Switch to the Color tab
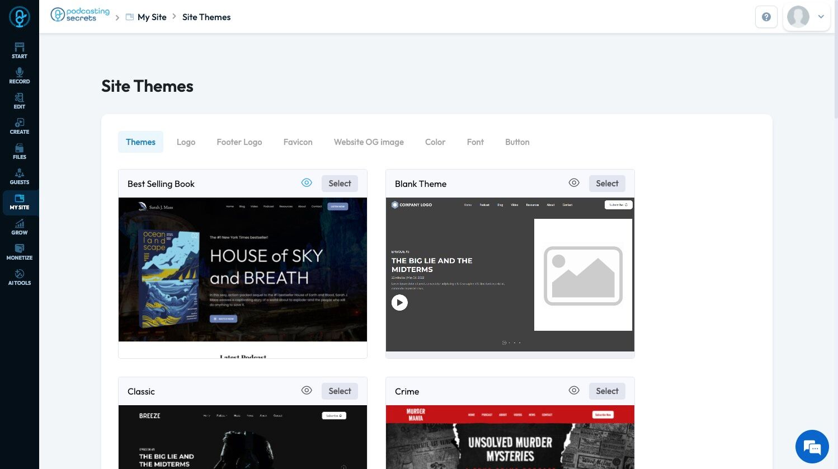 [x=435, y=142]
